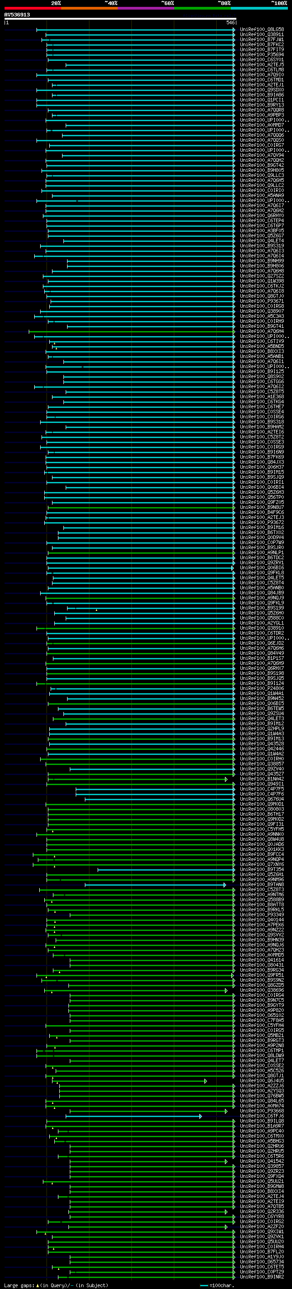The height and width of the screenshot is (1289, 292).
Task: Open hit UniRef100_Q38911
Action: (262, 35)
